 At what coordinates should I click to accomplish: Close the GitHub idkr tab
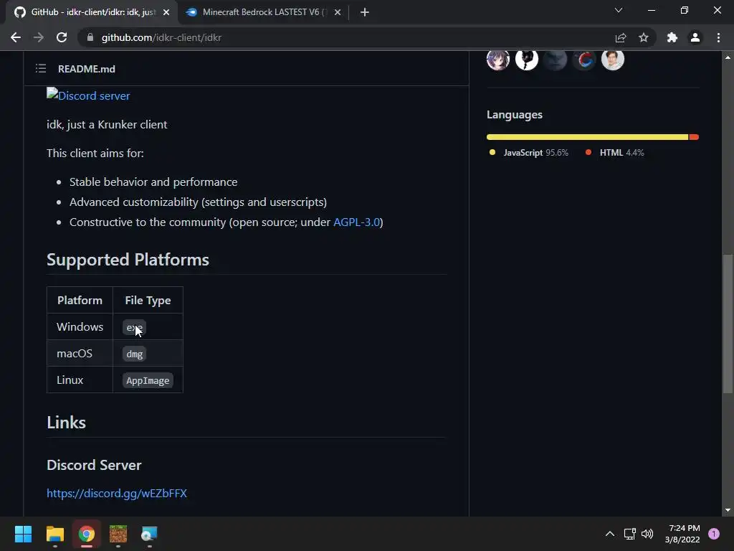coord(166,12)
